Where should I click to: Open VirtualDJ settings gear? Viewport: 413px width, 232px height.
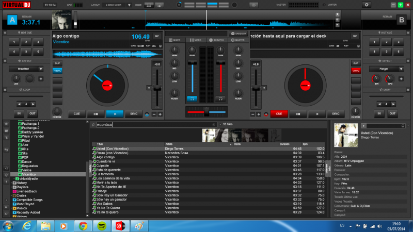click(367, 5)
